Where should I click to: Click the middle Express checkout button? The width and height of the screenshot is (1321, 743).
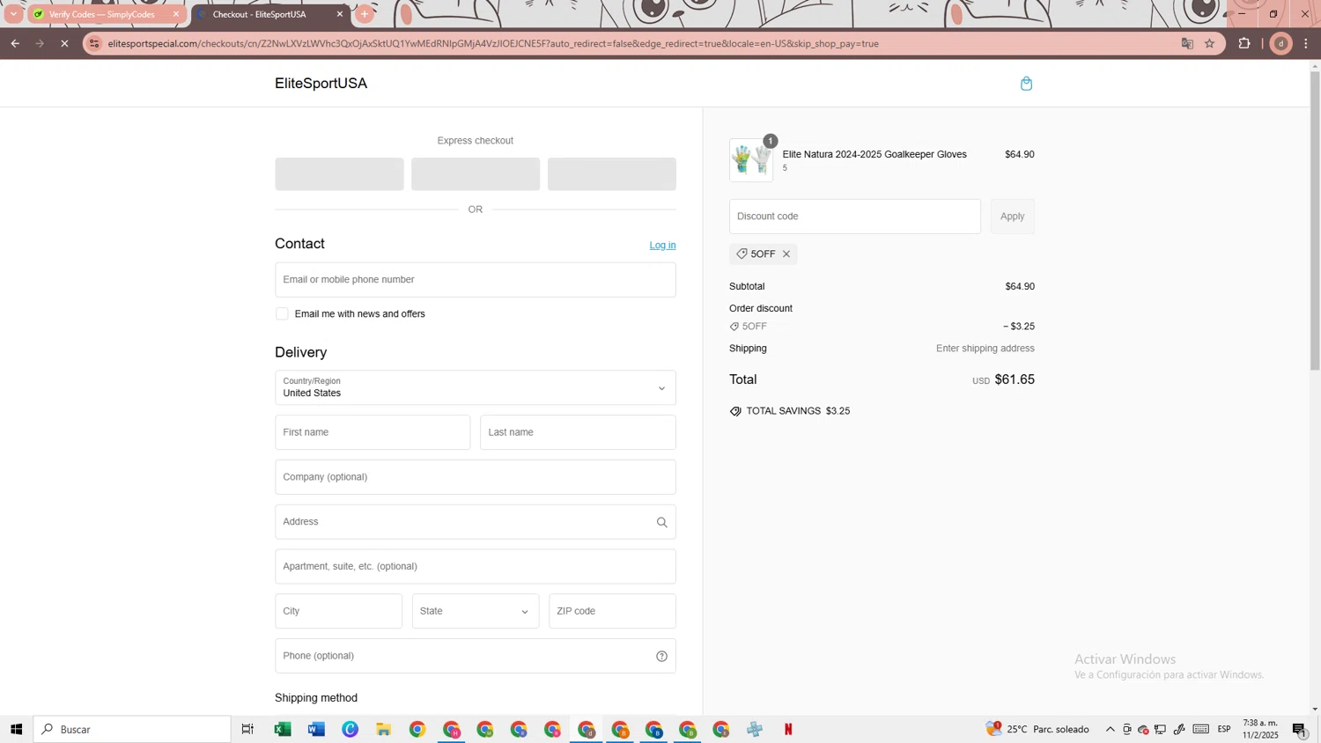click(x=476, y=174)
